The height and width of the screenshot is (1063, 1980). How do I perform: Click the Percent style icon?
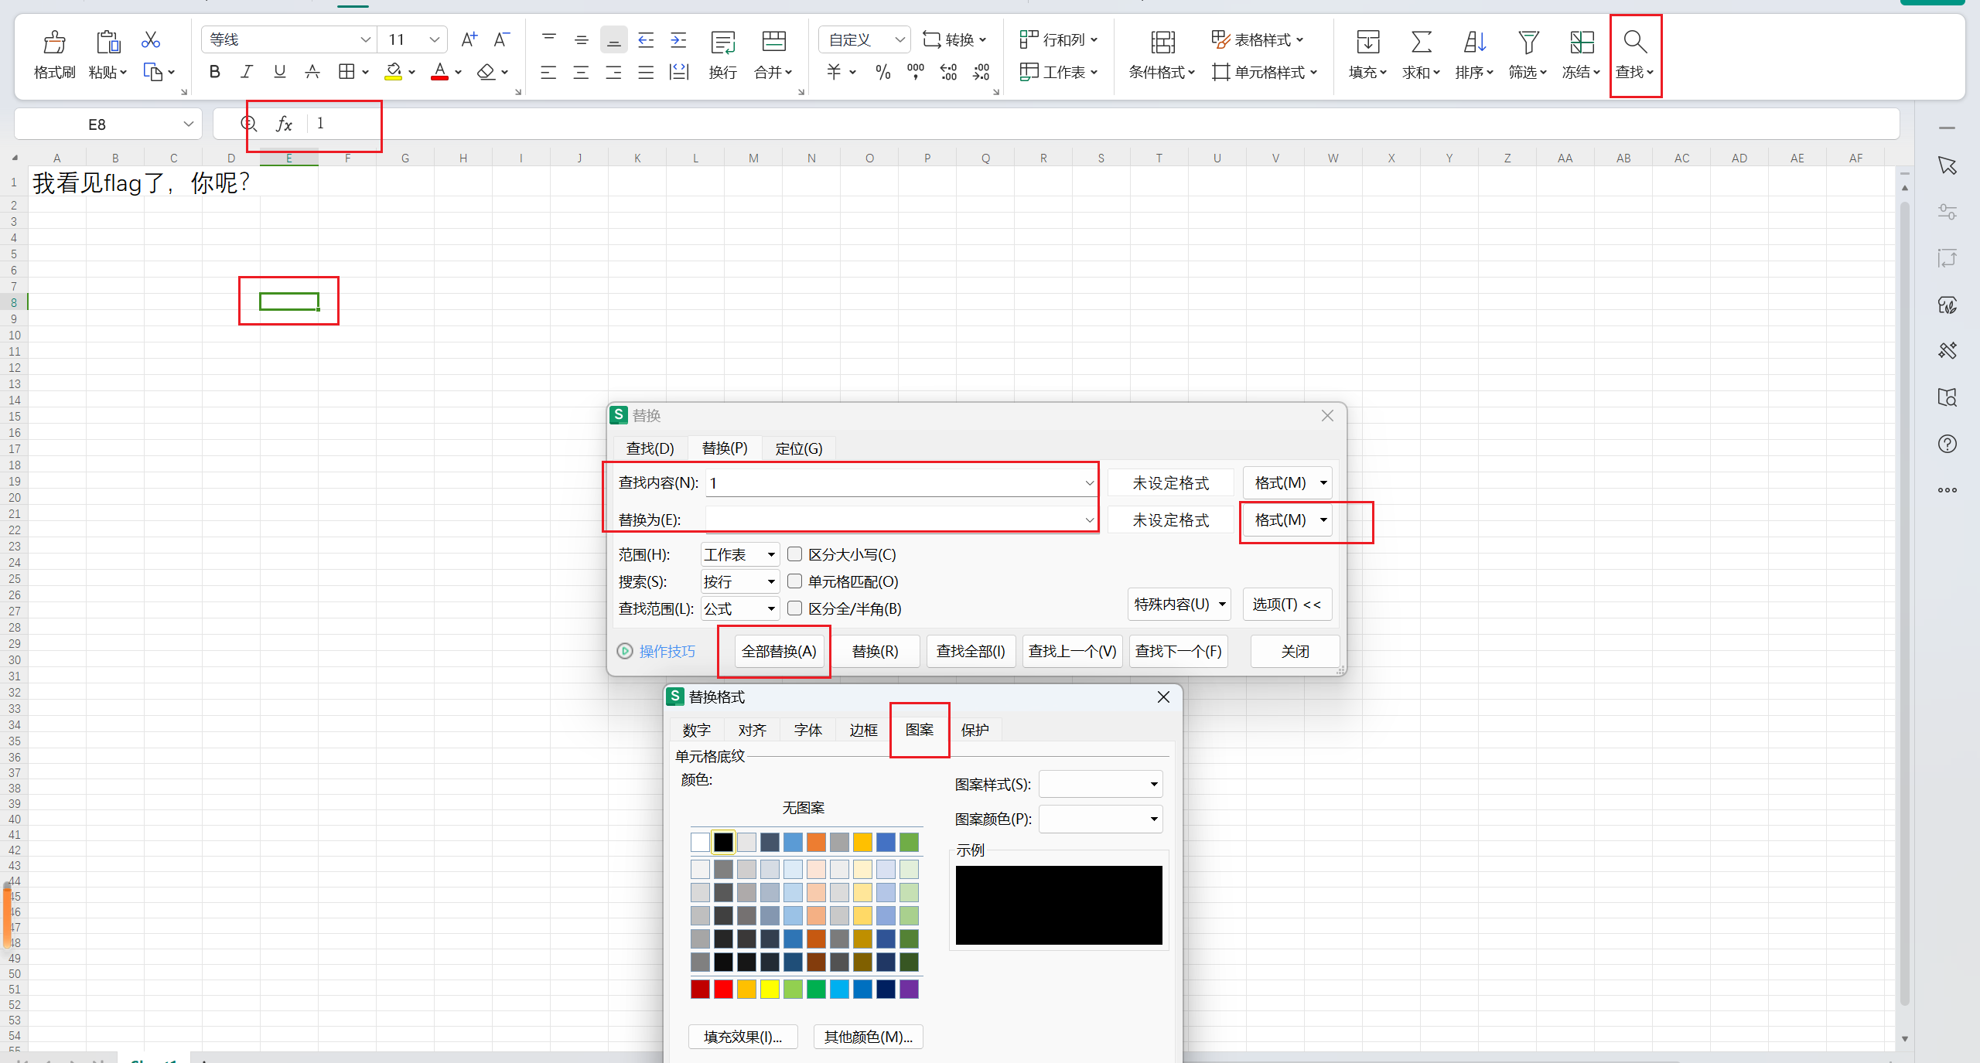(x=883, y=72)
